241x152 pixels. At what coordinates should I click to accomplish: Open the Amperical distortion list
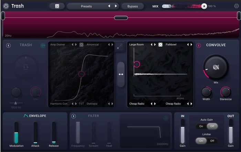(x=93, y=45)
